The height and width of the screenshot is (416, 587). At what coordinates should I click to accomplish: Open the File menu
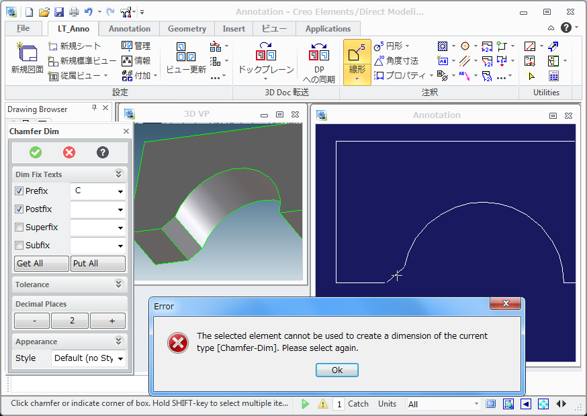point(23,29)
